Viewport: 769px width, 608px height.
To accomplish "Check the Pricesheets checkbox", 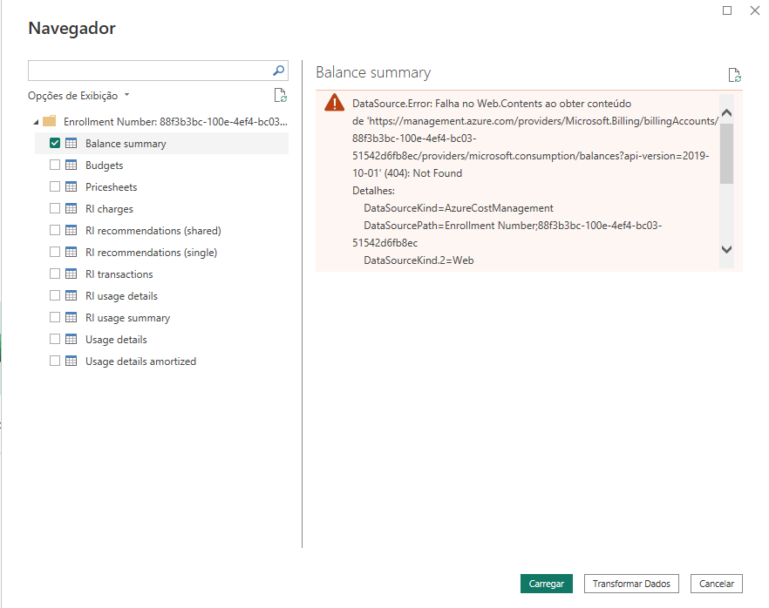I will pyautogui.click(x=55, y=186).
